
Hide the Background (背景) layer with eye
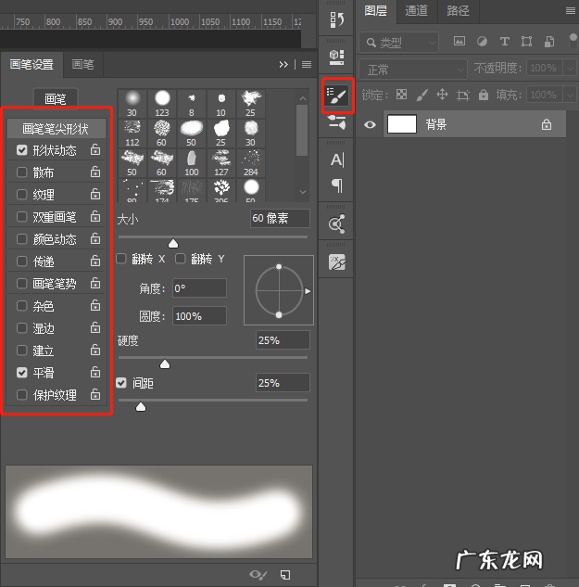click(370, 124)
